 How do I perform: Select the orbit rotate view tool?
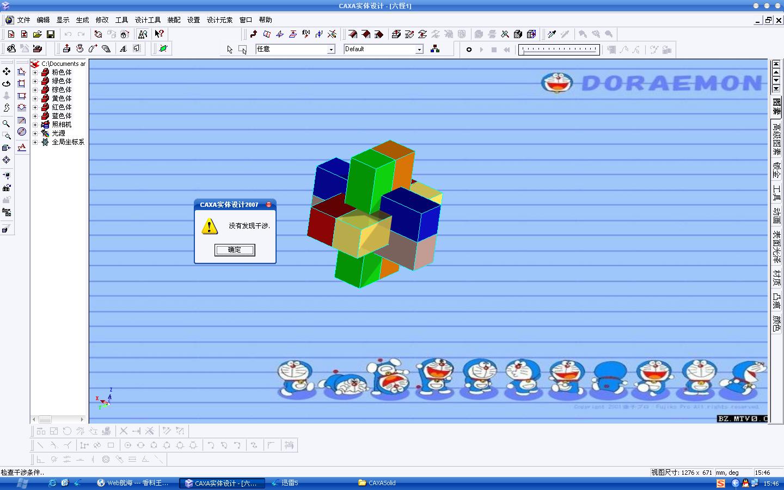[x=7, y=84]
